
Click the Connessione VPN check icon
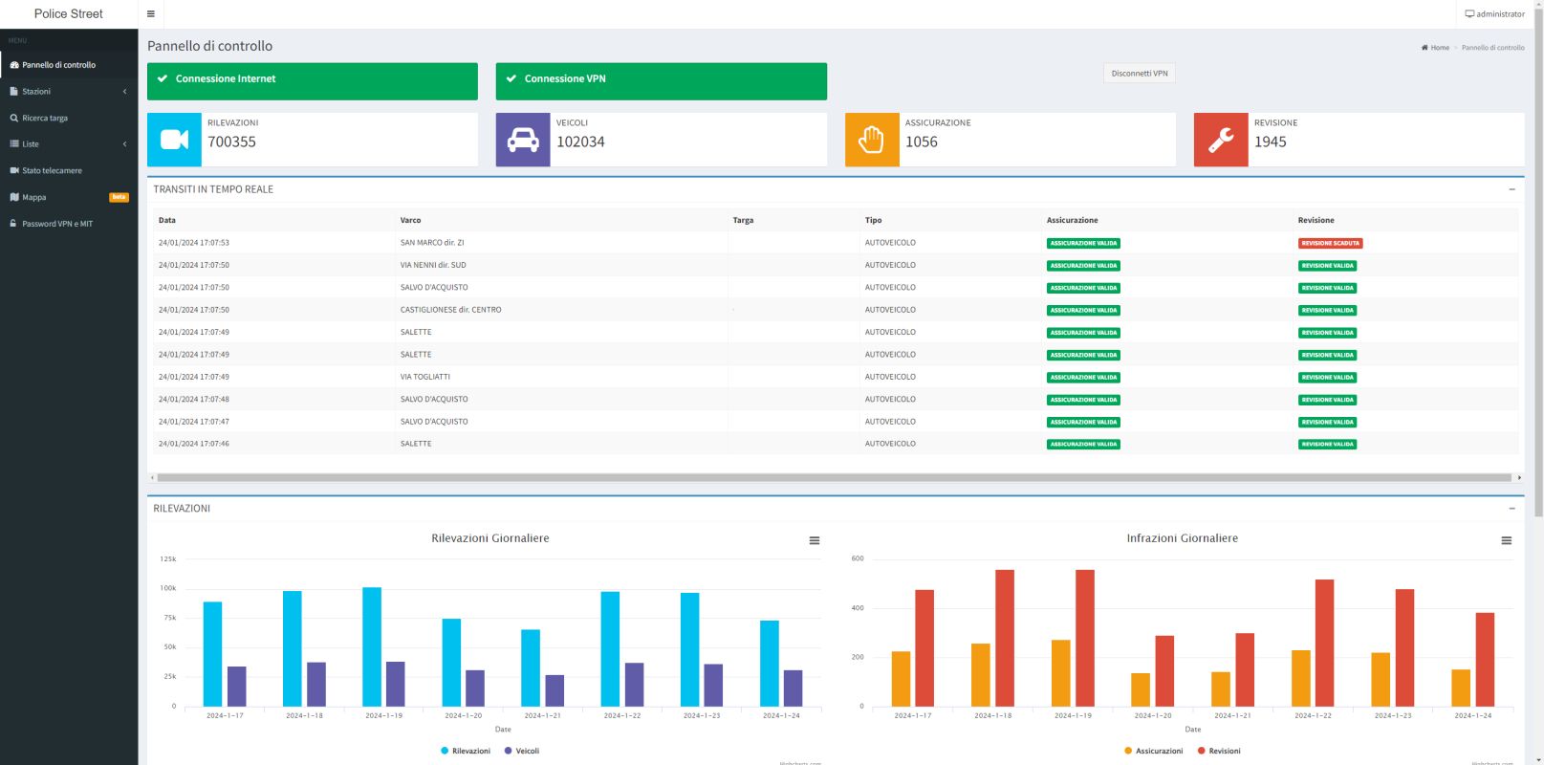[511, 79]
